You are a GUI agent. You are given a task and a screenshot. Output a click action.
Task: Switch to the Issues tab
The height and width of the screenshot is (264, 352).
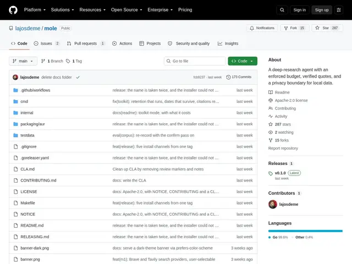coord(46,43)
